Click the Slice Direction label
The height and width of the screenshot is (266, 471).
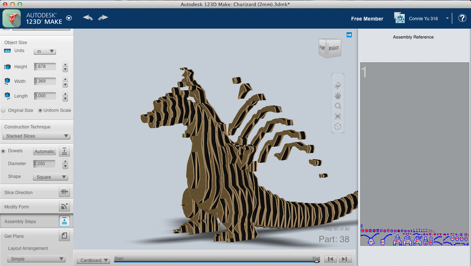pos(18,193)
